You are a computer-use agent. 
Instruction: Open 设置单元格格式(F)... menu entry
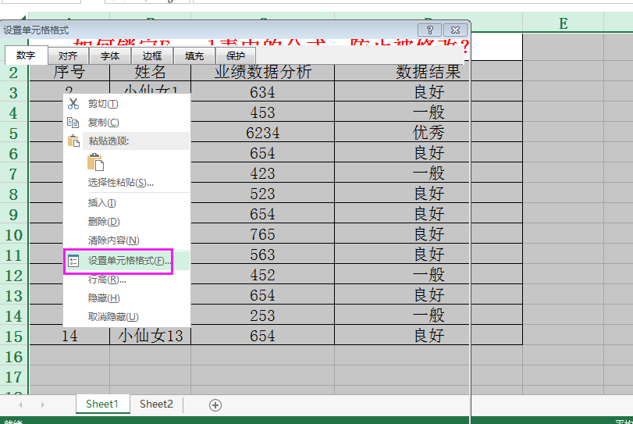[126, 261]
